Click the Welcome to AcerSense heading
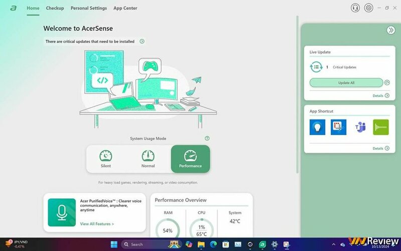This screenshot has height=251, width=401. click(78, 29)
